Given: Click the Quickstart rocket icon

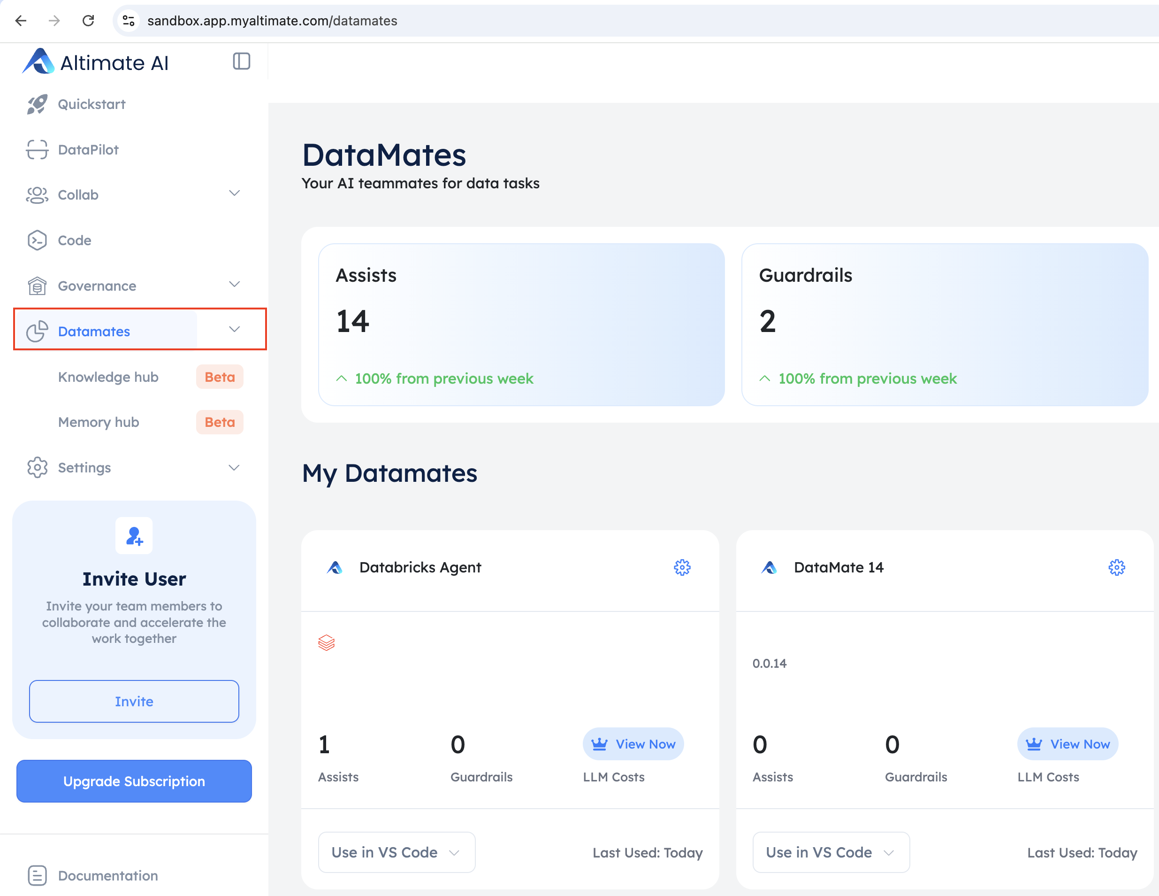Looking at the screenshot, I should click(37, 104).
